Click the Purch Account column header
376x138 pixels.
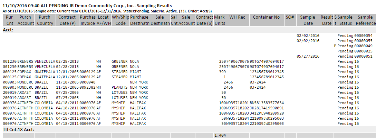coord(26,20)
